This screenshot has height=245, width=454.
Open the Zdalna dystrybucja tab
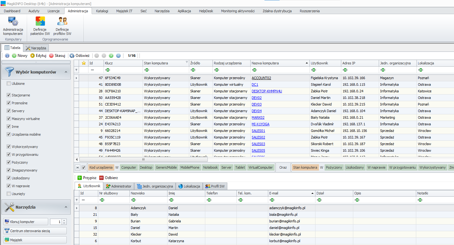277,11
